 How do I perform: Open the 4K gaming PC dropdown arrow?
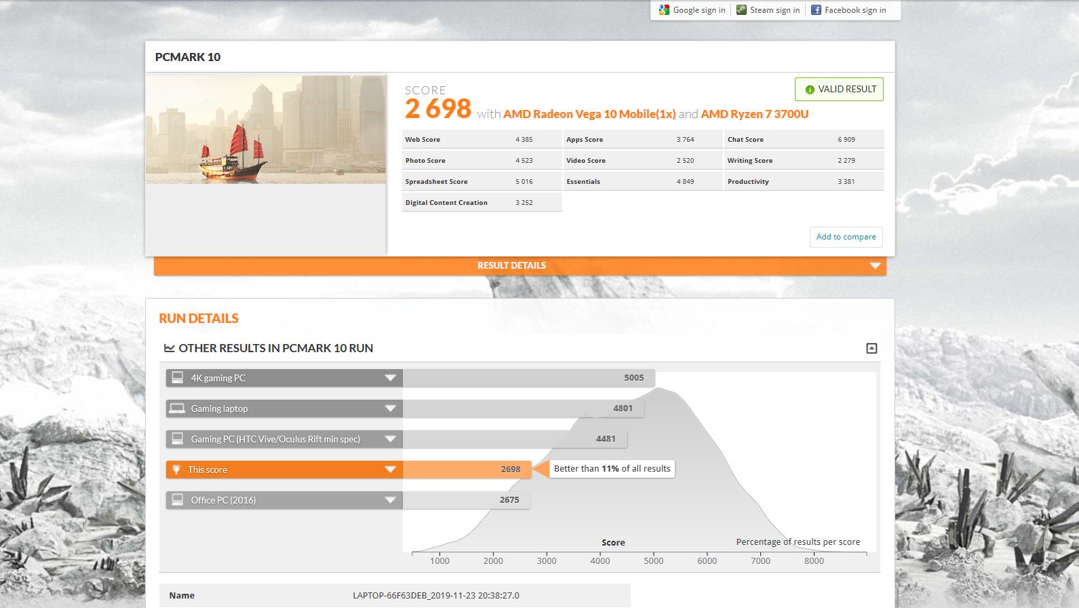[x=390, y=378]
